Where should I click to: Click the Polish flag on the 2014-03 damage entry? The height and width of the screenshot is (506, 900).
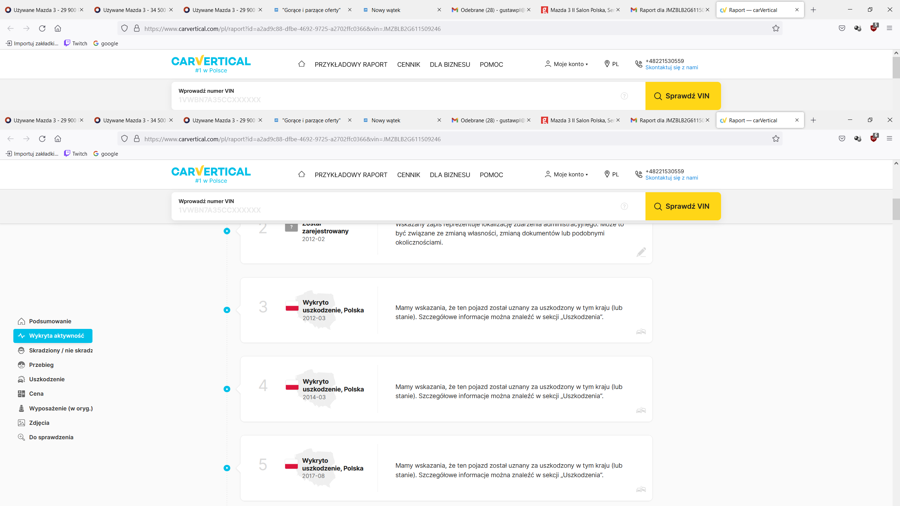[x=292, y=385]
